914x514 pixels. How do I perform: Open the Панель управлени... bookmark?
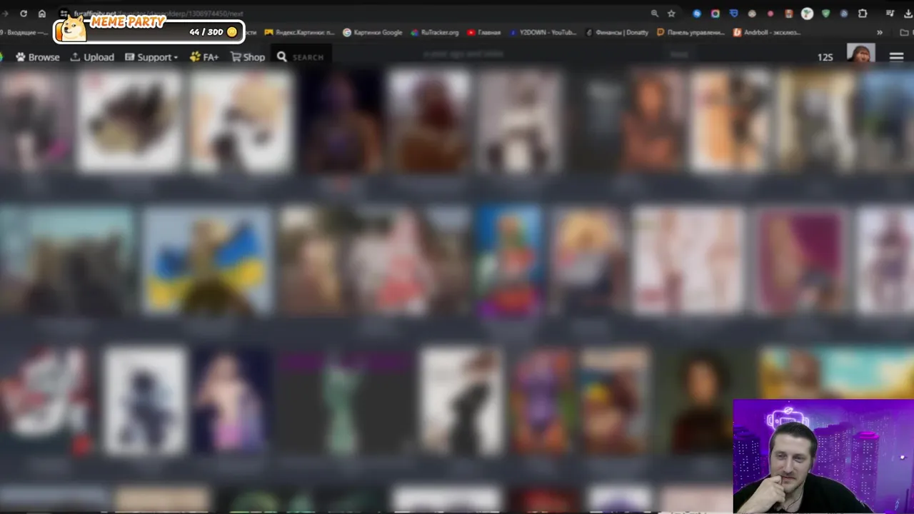[690, 32]
